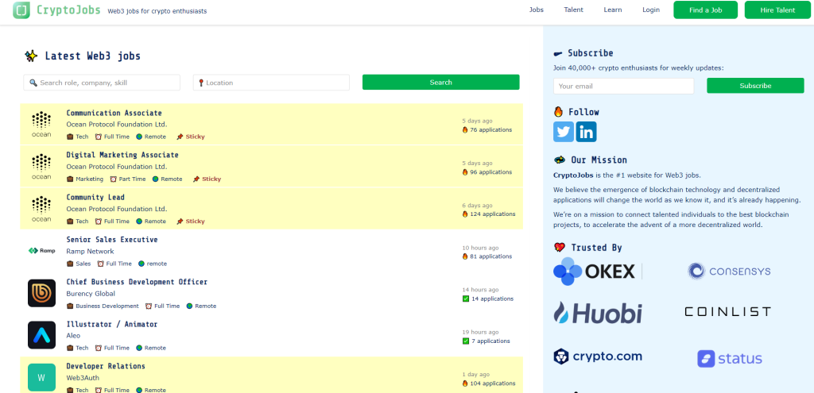Image resolution: width=814 pixels, height=393 pixels.
Task: Open the crypto.com trusted-by logo
Action: [598, 356]
